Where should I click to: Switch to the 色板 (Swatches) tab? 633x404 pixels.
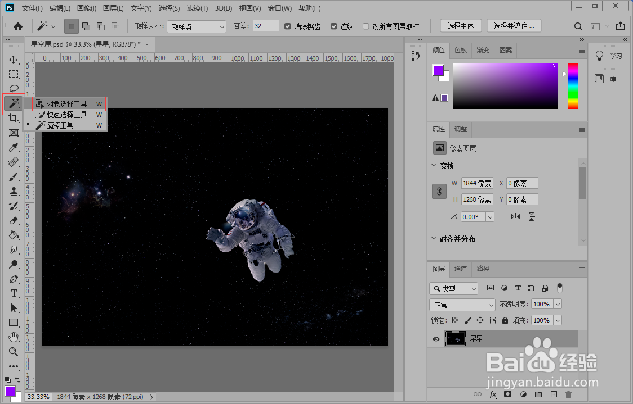(461, 50)
